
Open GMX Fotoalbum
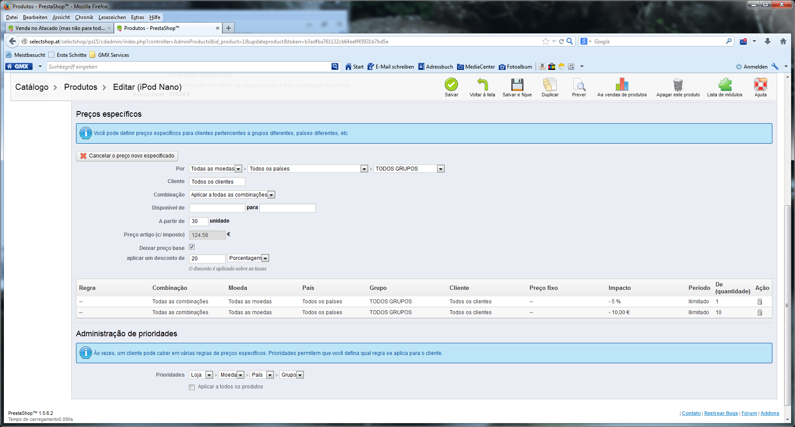(x=516, y=66)
